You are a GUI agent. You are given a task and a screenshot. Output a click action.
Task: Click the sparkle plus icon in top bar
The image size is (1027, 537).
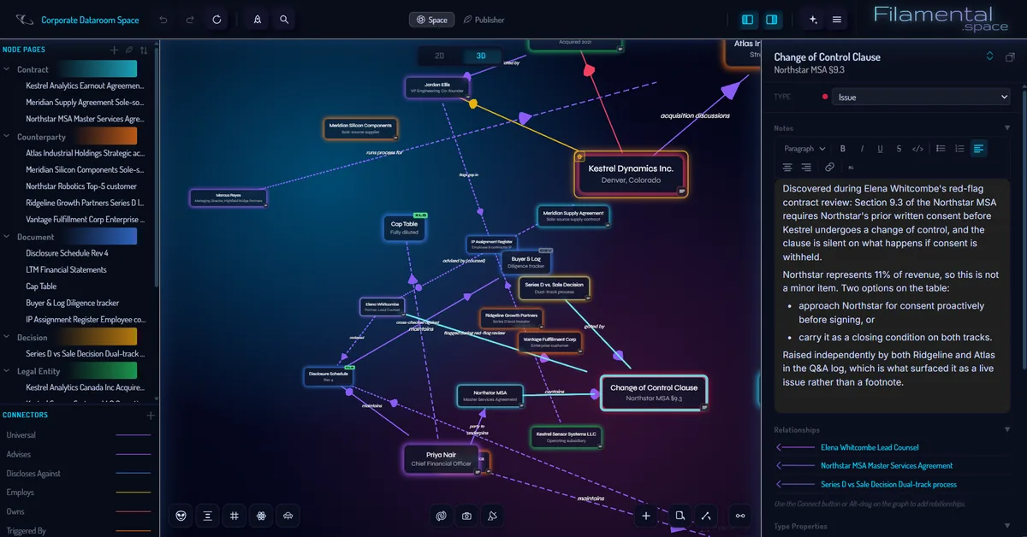812,20
